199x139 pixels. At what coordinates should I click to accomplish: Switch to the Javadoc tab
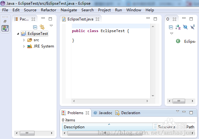103,113
